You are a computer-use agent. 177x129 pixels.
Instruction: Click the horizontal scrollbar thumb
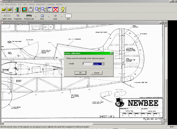click(127, 123)
